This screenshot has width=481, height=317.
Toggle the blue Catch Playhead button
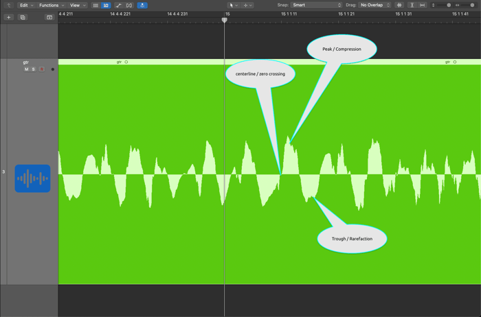click(x=142, y=5)
